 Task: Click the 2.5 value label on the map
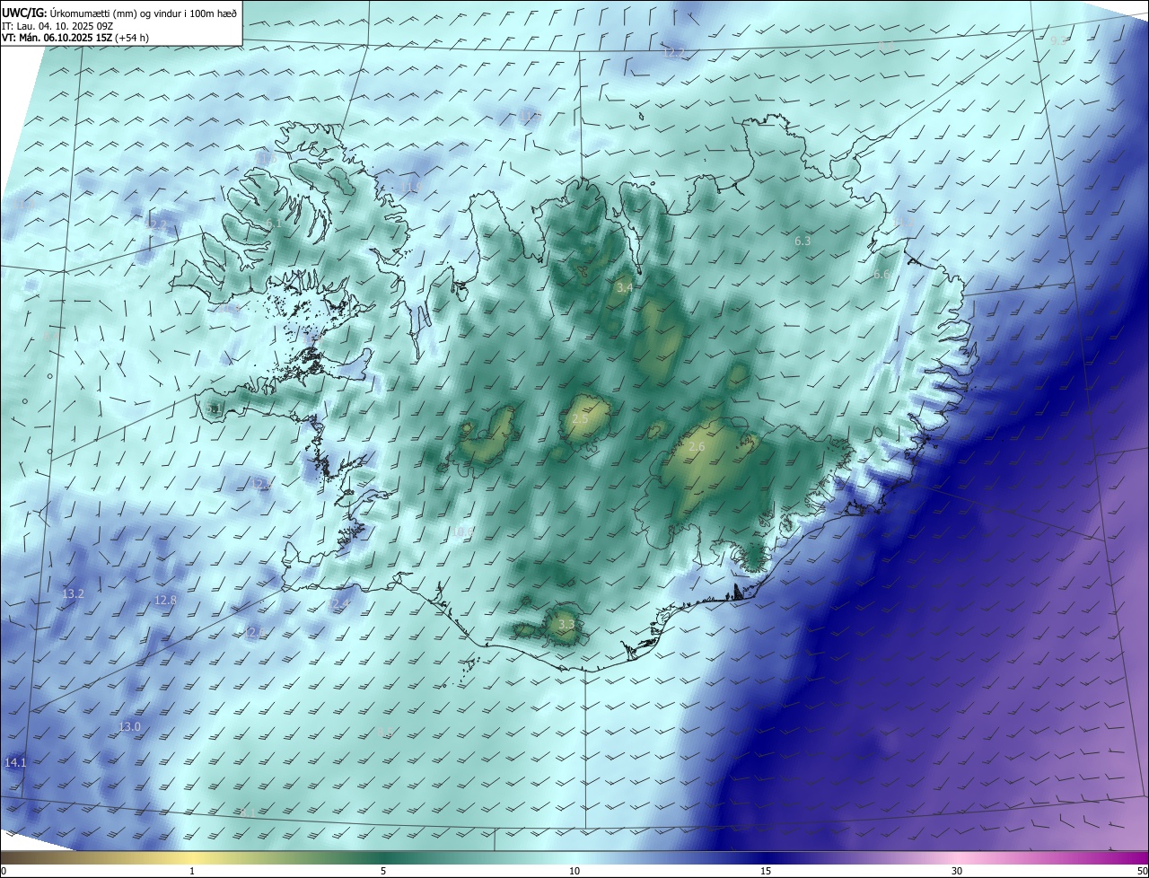pyautogui.click(x=580, y=419)
